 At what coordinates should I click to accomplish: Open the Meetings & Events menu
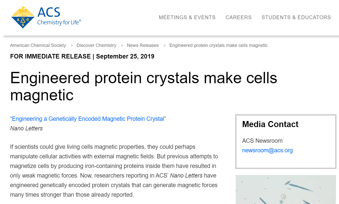187,17
